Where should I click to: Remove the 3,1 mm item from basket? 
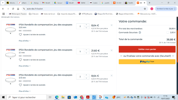(x=112, y=50)
